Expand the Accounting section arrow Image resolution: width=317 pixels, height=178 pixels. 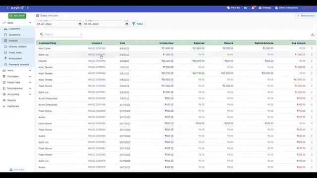click(30, 94)
